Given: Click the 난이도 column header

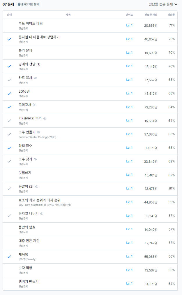Looking at the screenshot, I should point(129,15).
